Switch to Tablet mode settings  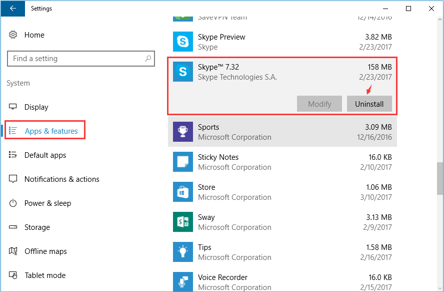click(45, 275)
